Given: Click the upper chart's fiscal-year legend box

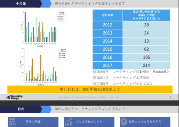Looking at the screenshot, I should (62, 16).
